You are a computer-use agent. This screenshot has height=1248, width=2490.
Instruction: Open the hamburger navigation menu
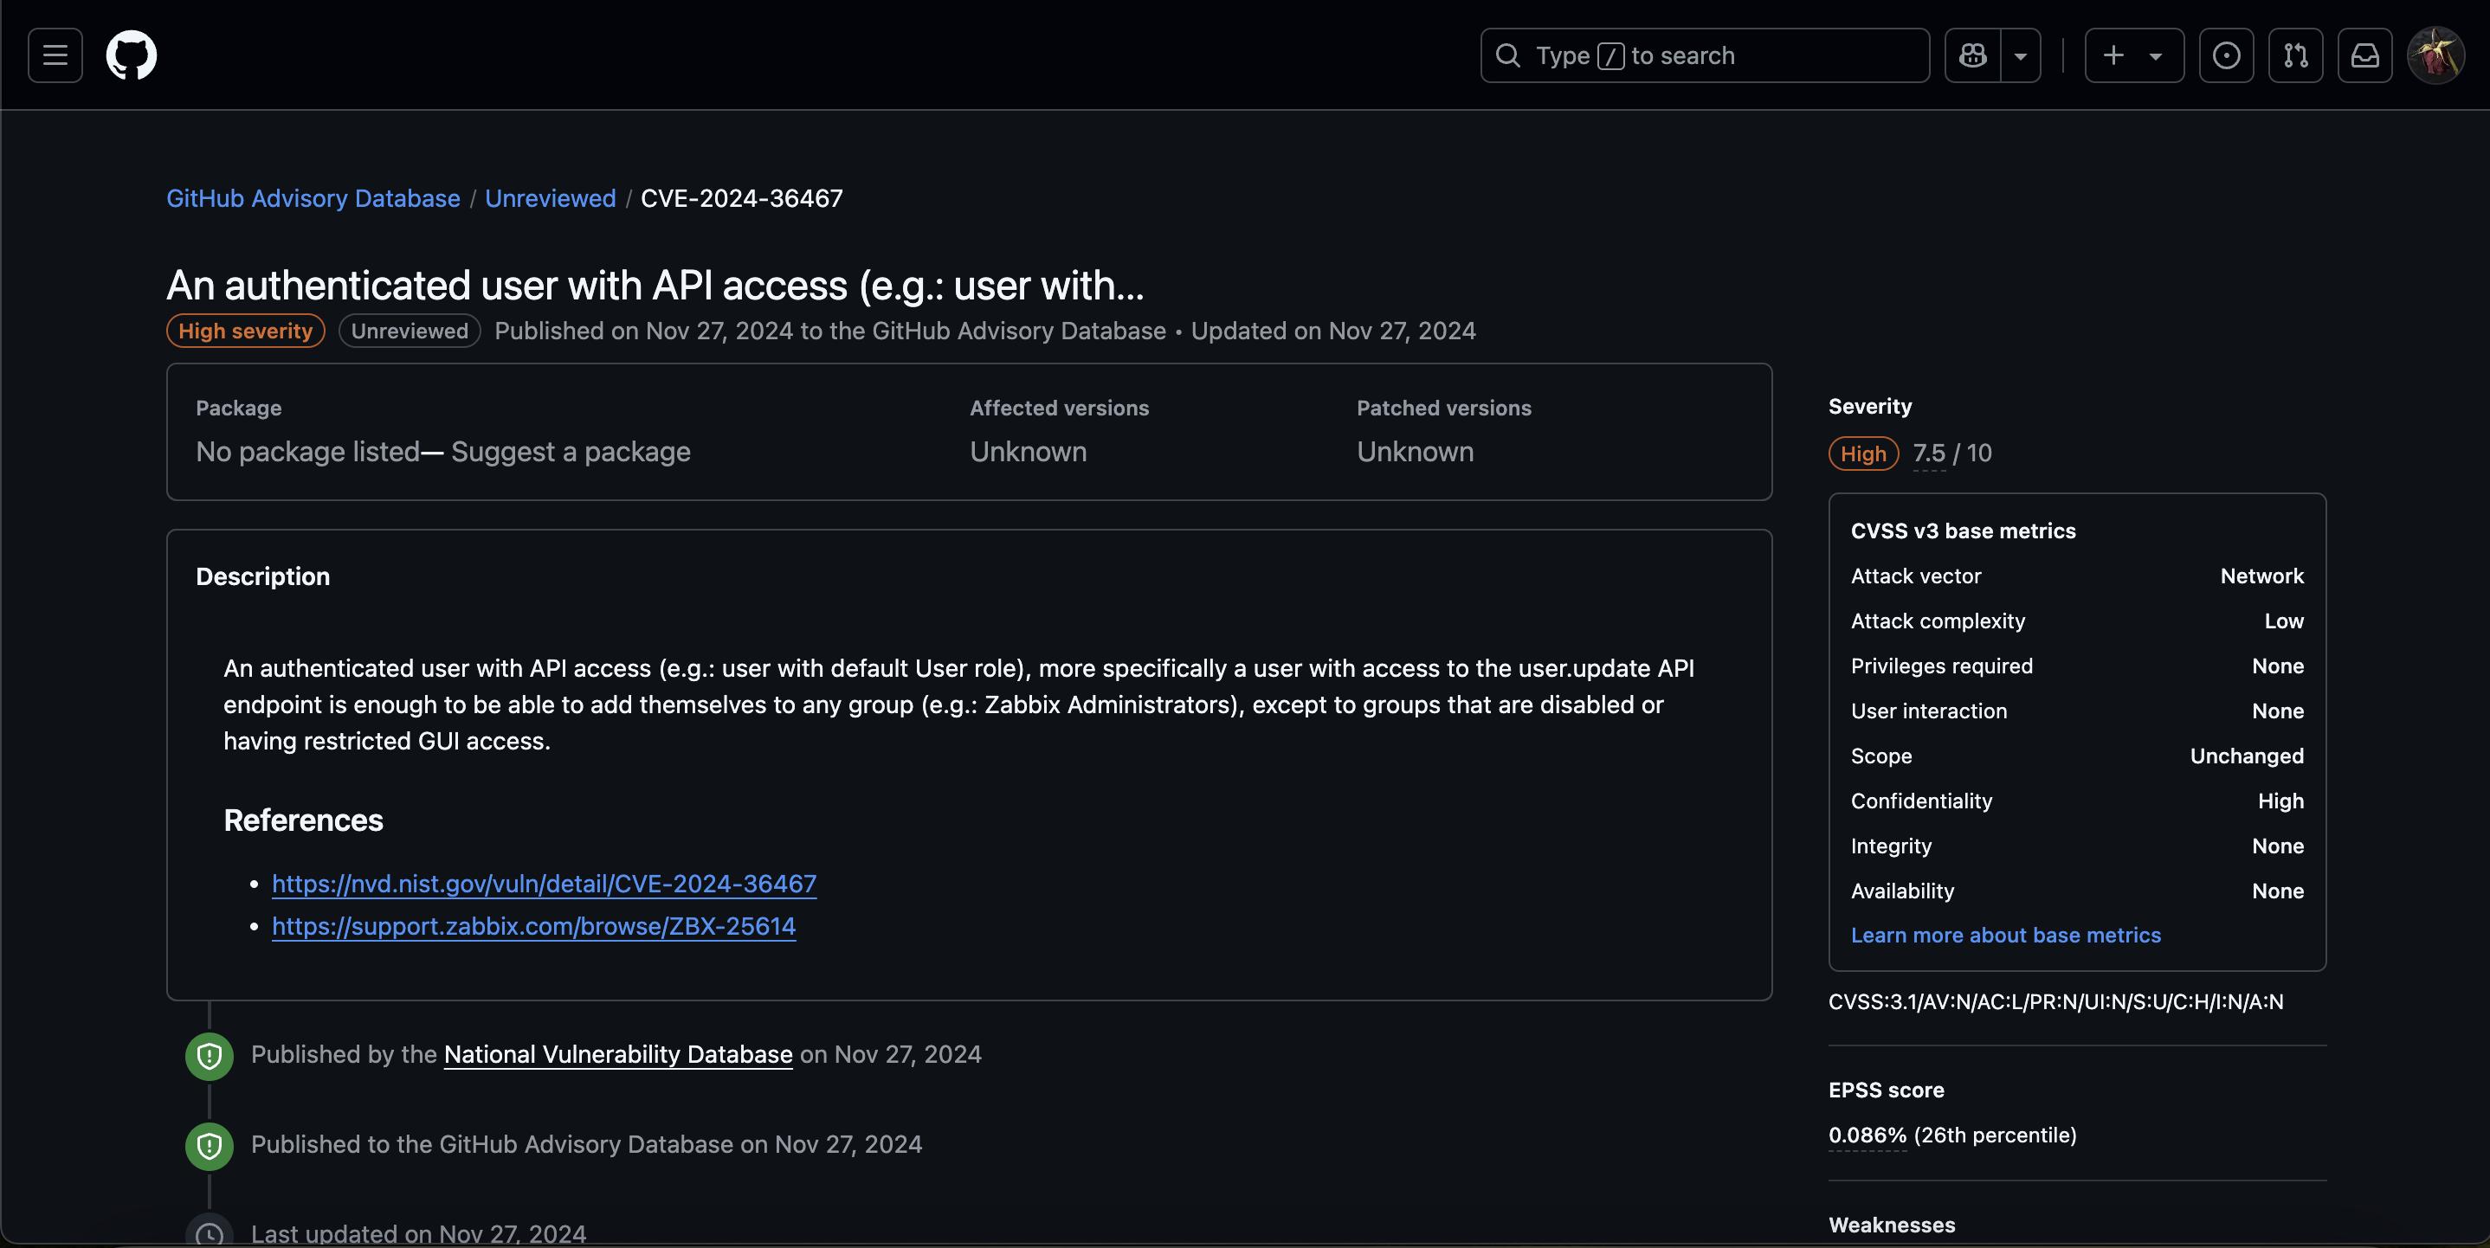(55, 55)
